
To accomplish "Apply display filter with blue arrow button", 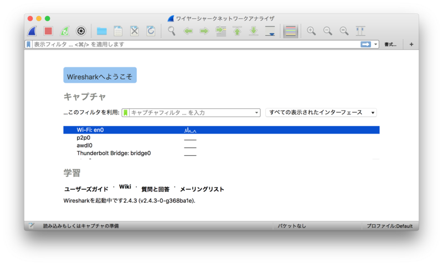I will click(365, 45).
